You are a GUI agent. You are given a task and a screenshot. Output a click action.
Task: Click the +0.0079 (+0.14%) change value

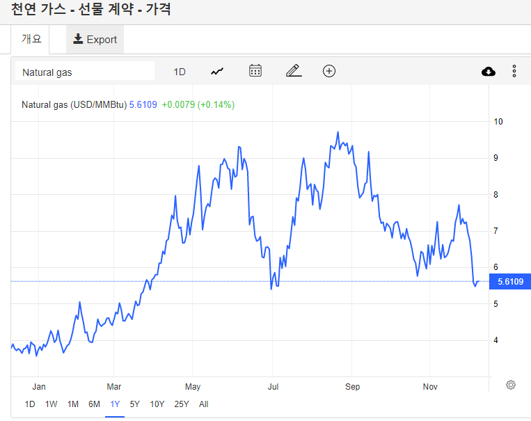pos(198,104)
